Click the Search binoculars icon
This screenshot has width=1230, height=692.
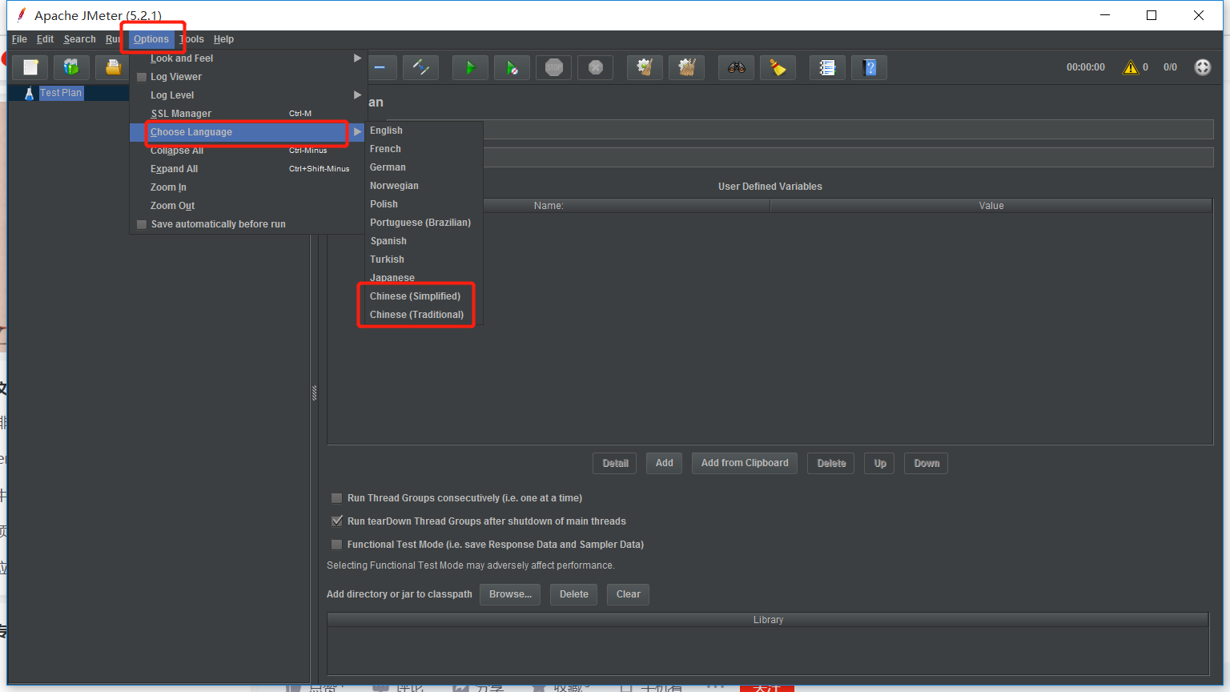(736, 67)
